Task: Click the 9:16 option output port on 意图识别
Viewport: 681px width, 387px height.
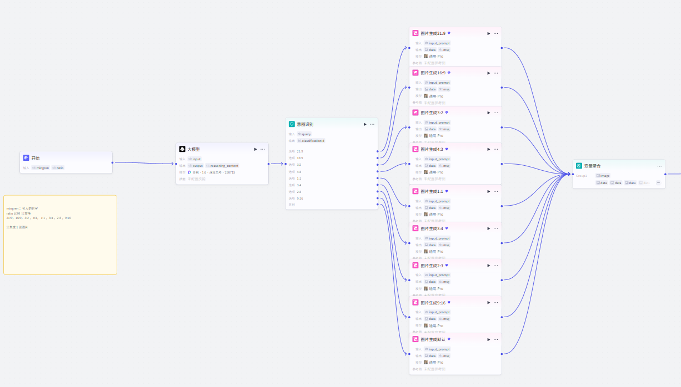Action: pyautogui.click(x=378, y=198)
